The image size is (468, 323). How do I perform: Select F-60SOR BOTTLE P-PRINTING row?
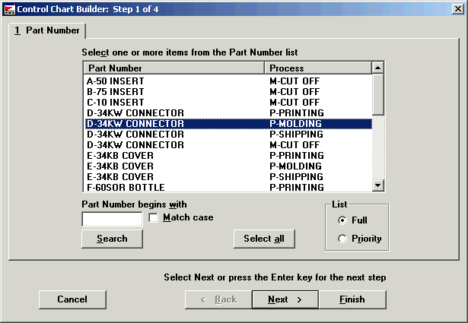click(x=227, y=187)
